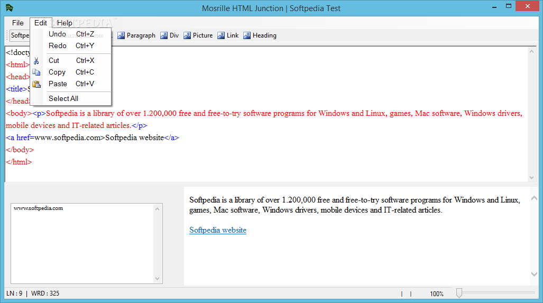The height and width of the screenshot is (303, 543).
Task: Click the "mobile devices and IT-related articles" code line
Action: [x=77, y=126]
